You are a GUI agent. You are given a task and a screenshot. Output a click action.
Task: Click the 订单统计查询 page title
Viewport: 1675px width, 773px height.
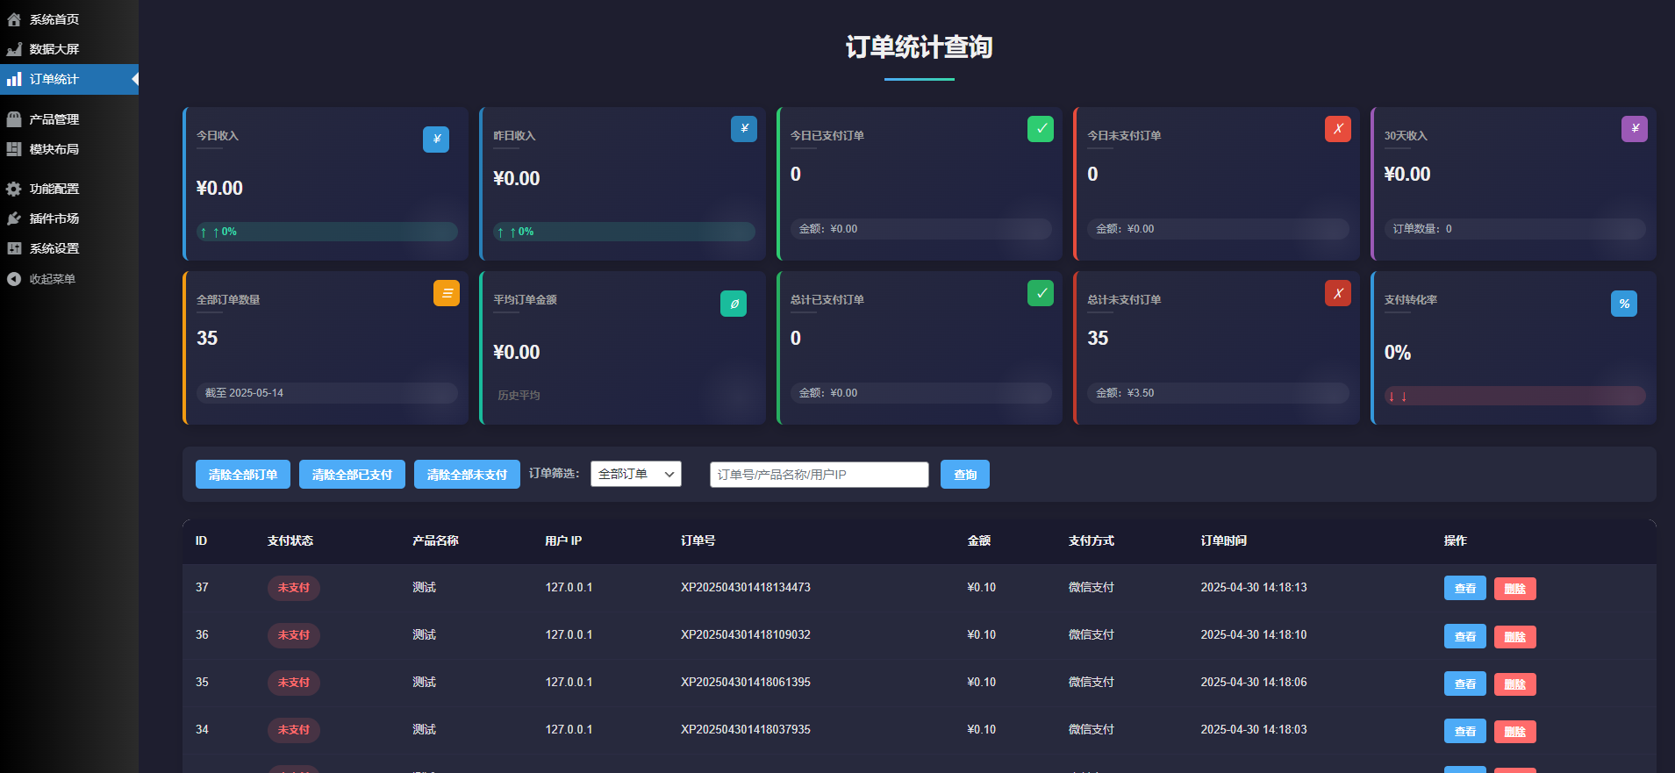click(x=920, y=47)
